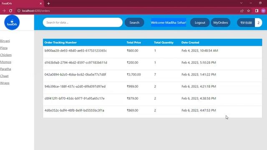
Task: Click the ₹879.00 total price
Action: point(133,98)
